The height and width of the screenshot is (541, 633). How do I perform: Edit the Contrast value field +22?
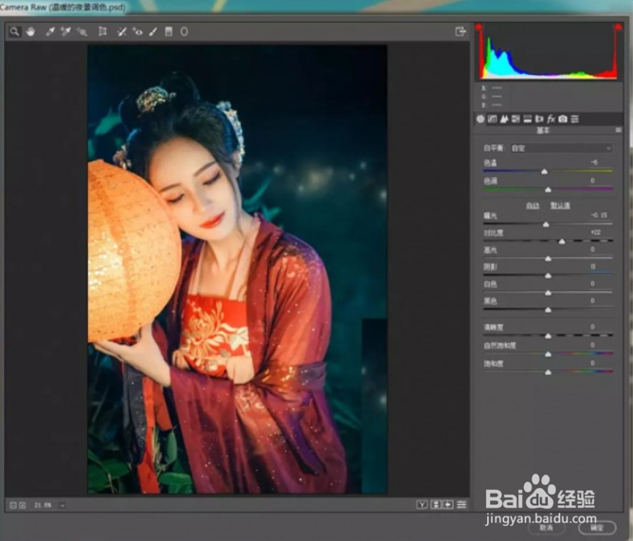click(x=596, y=232)
